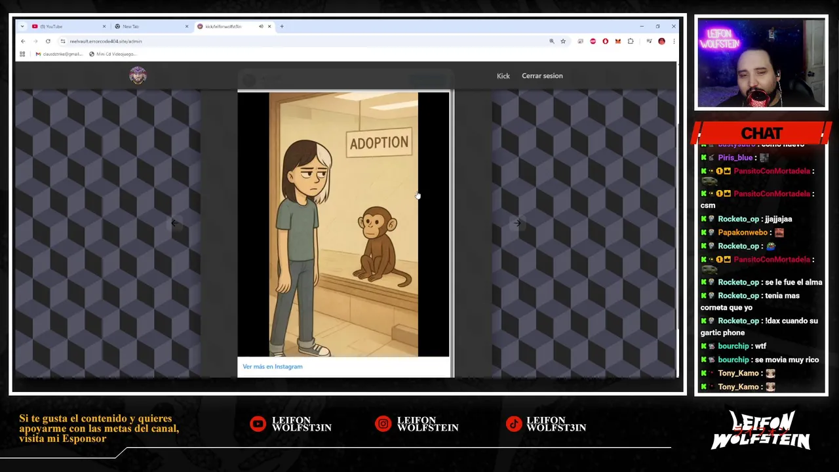The width and height of the screenshot is (839, 472).
Task: Go forward one page
Action: click(35, 41)
